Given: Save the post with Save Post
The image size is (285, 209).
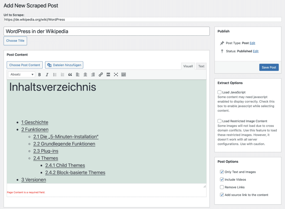Looking at the screenshot, I should point(269,67).
